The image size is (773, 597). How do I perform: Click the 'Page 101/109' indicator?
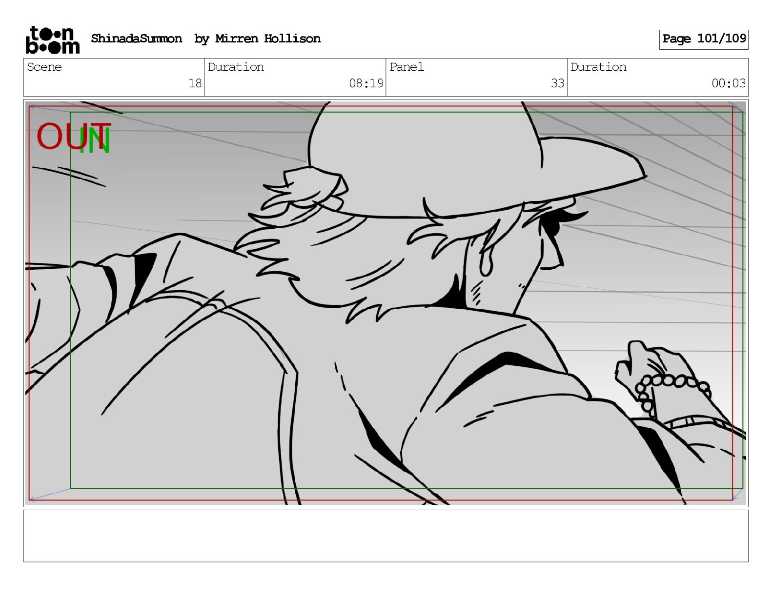[704, 39]
